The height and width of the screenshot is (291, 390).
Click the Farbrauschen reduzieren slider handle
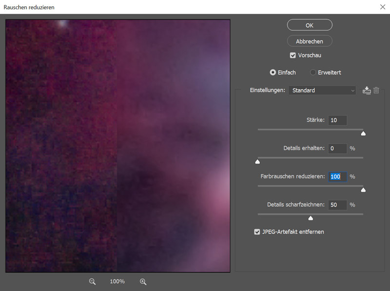pyautogui.click(x=363, y=190)
